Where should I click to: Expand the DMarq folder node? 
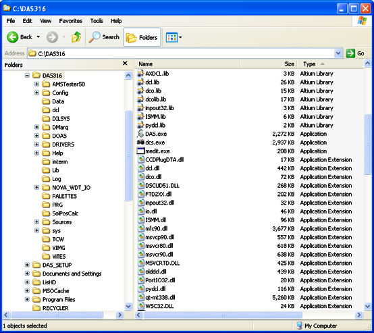tap(36, 127)
